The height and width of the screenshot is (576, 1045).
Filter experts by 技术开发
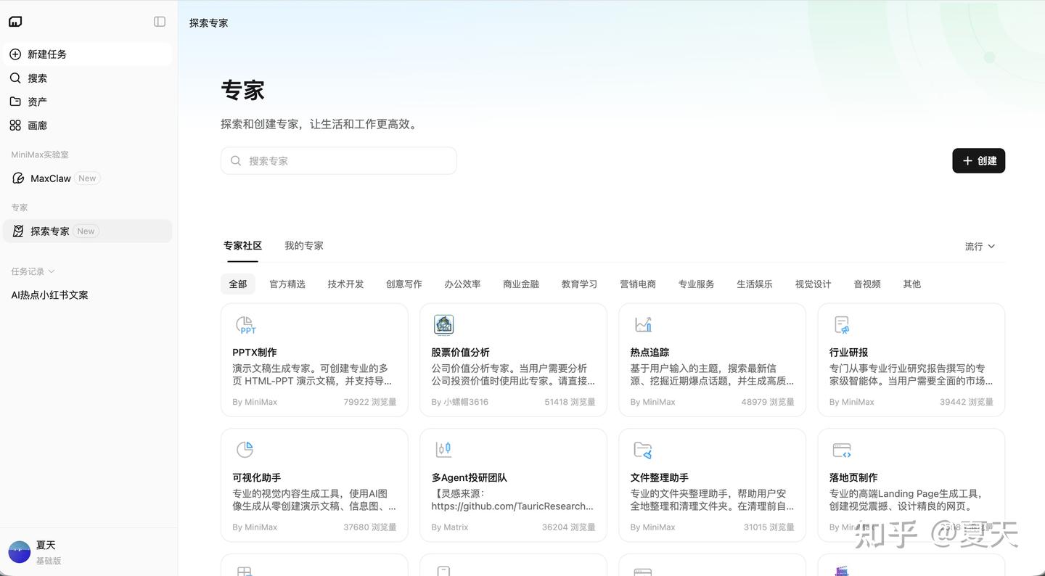pos(345,284)
